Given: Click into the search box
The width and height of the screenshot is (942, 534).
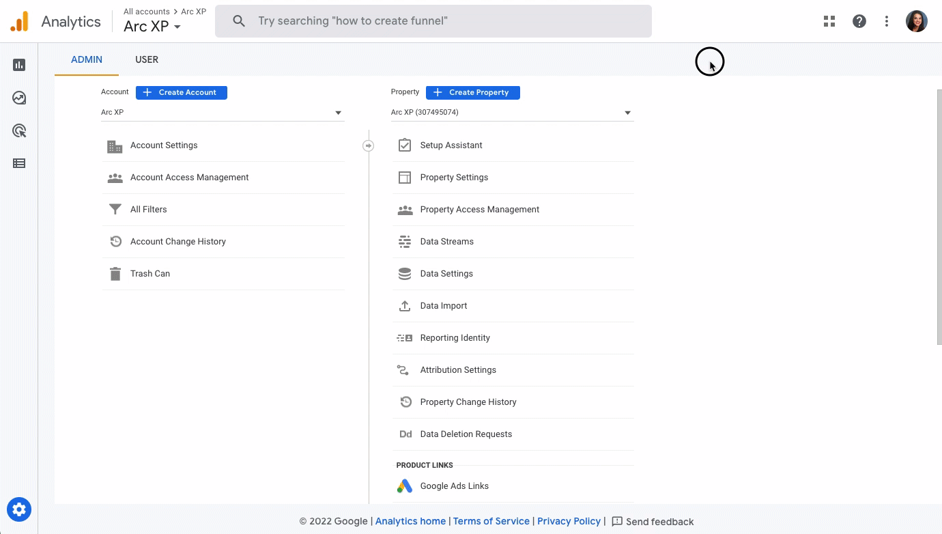Looking at the screenshot, I should pyautogui.click(x=433, y=21).
